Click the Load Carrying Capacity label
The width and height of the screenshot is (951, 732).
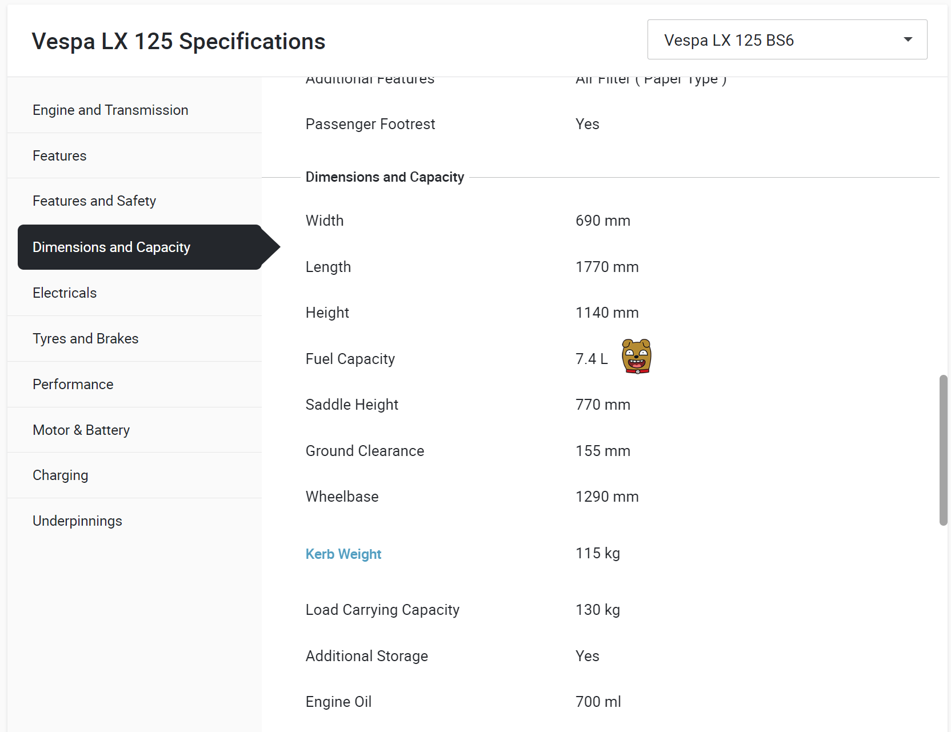click(x=382, y=610)
